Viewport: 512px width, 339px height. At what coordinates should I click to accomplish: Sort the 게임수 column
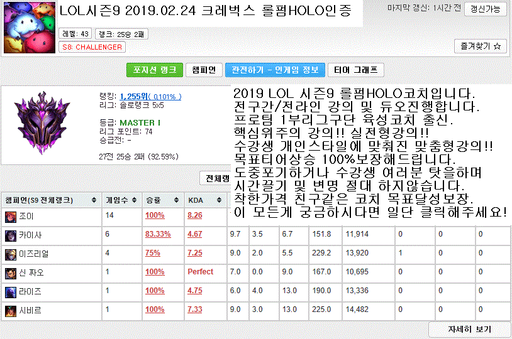134,200
